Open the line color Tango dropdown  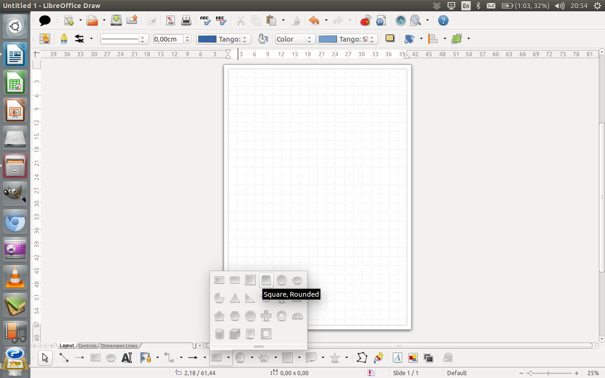(224, 39)
